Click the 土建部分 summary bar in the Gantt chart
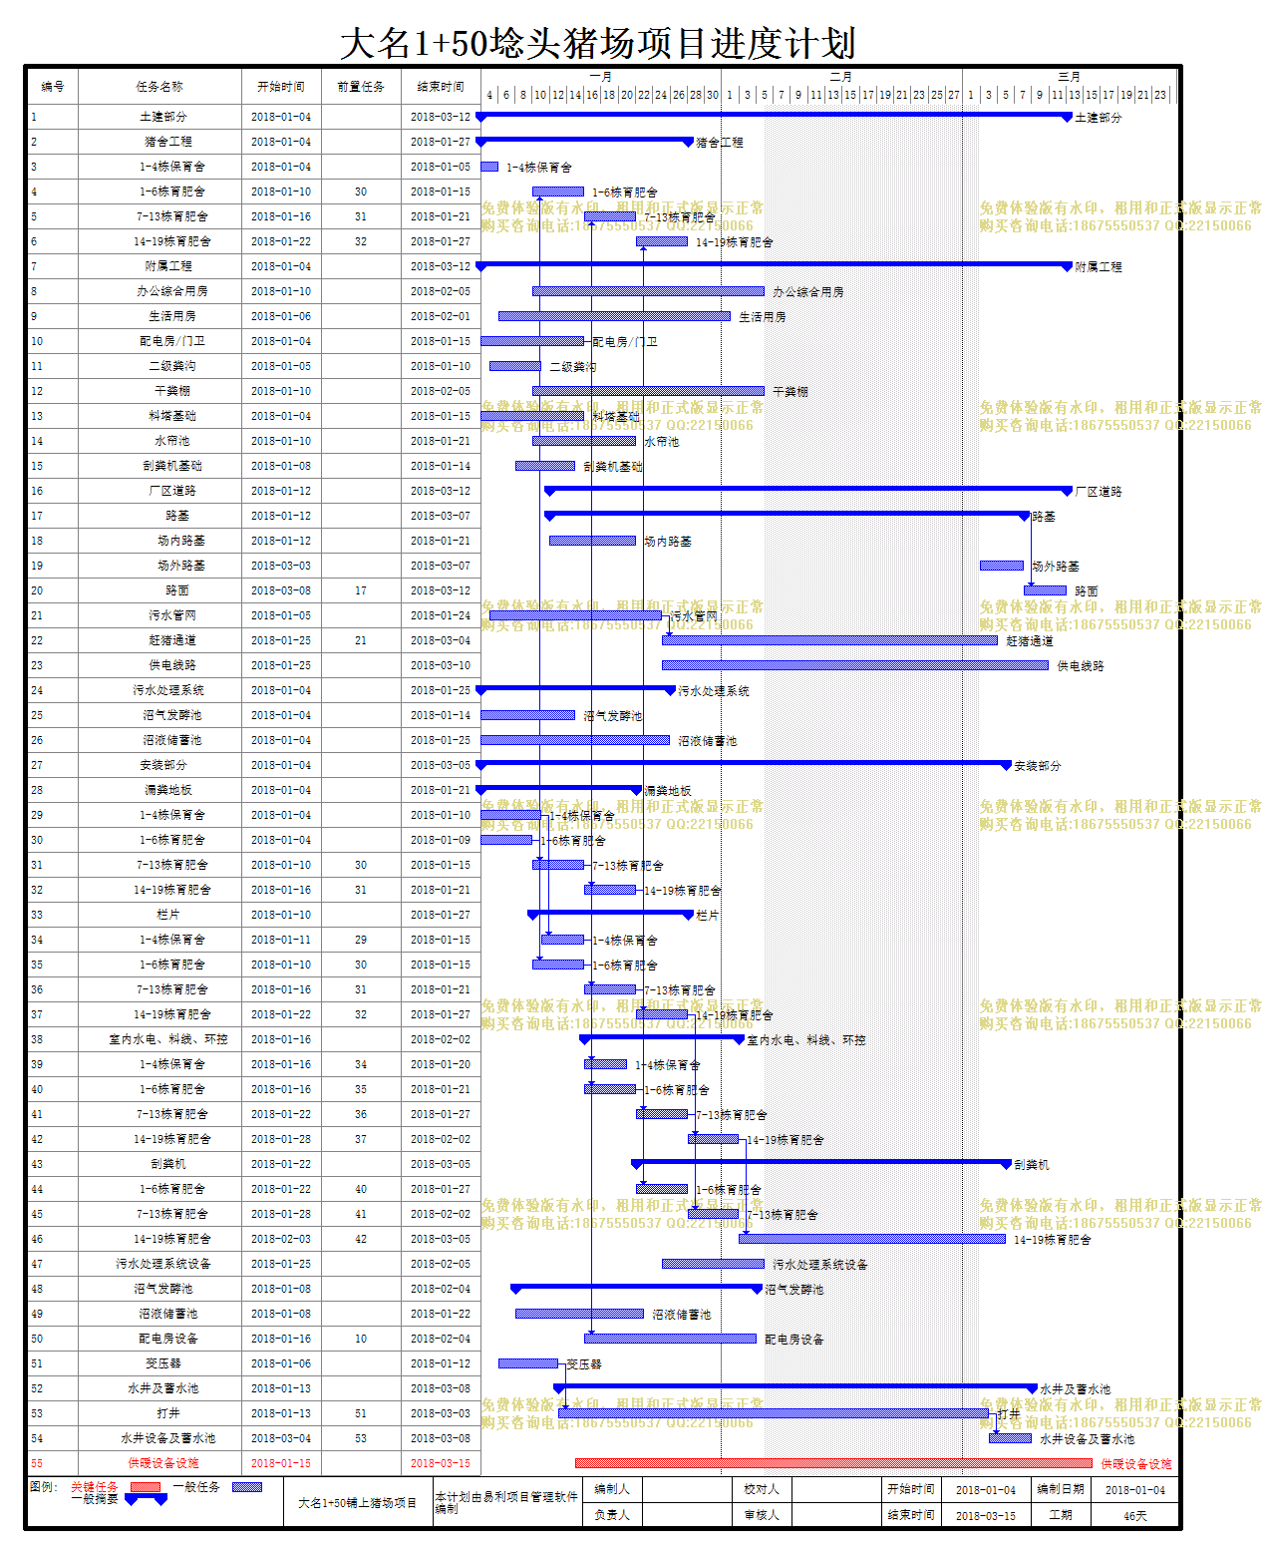The image size is (1262, 1552). pyautogui.click(x=775, y=116)
